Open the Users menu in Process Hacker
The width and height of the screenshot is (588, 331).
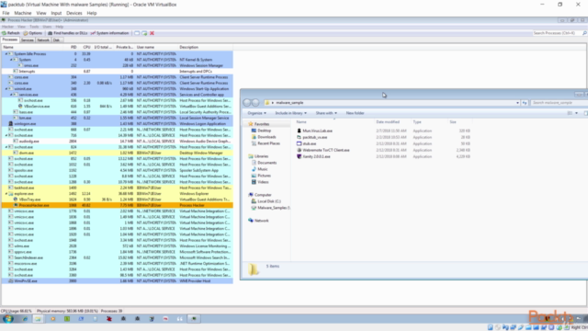pyautogui.click(x=47, y=27)
